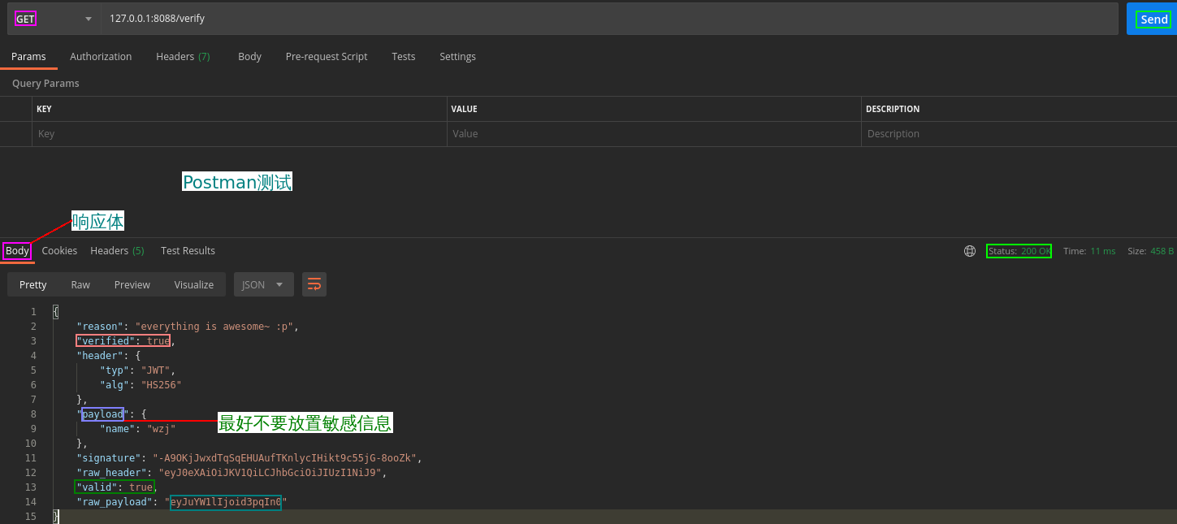
Task: Click the "HS256" value
Action: tap(161, 385)
